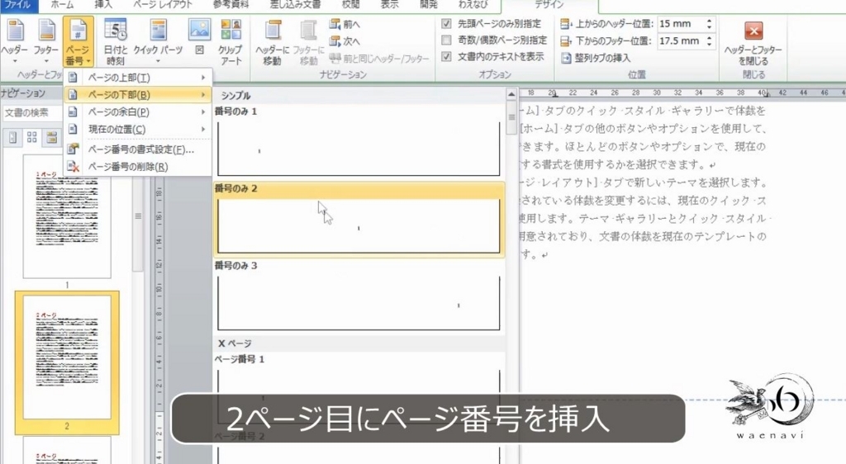
Task: Expand the Top of Page (ページの上部) submenu arrow
Action: point(203,78)
